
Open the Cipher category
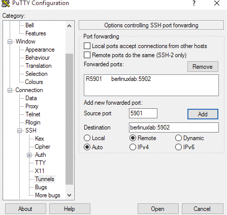43,147
